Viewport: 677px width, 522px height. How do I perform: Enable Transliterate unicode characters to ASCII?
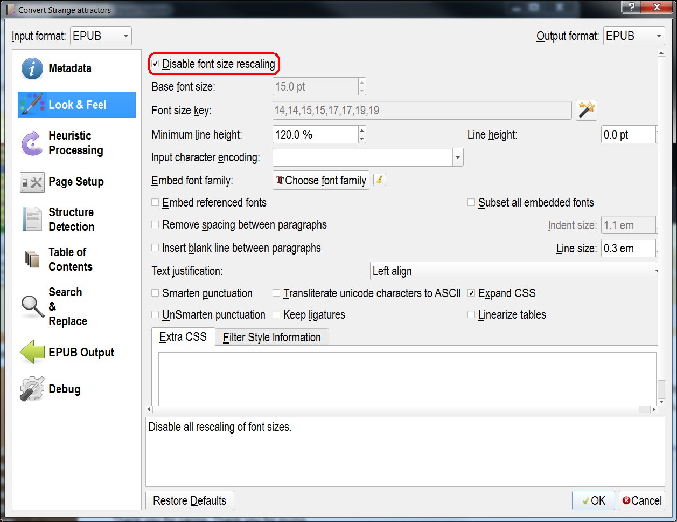[276, 293]
